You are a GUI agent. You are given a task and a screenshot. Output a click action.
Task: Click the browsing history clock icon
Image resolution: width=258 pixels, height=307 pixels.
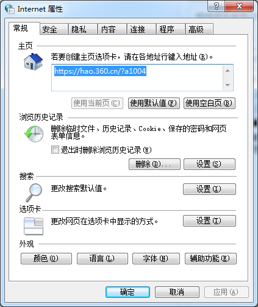tap(34, 133)
